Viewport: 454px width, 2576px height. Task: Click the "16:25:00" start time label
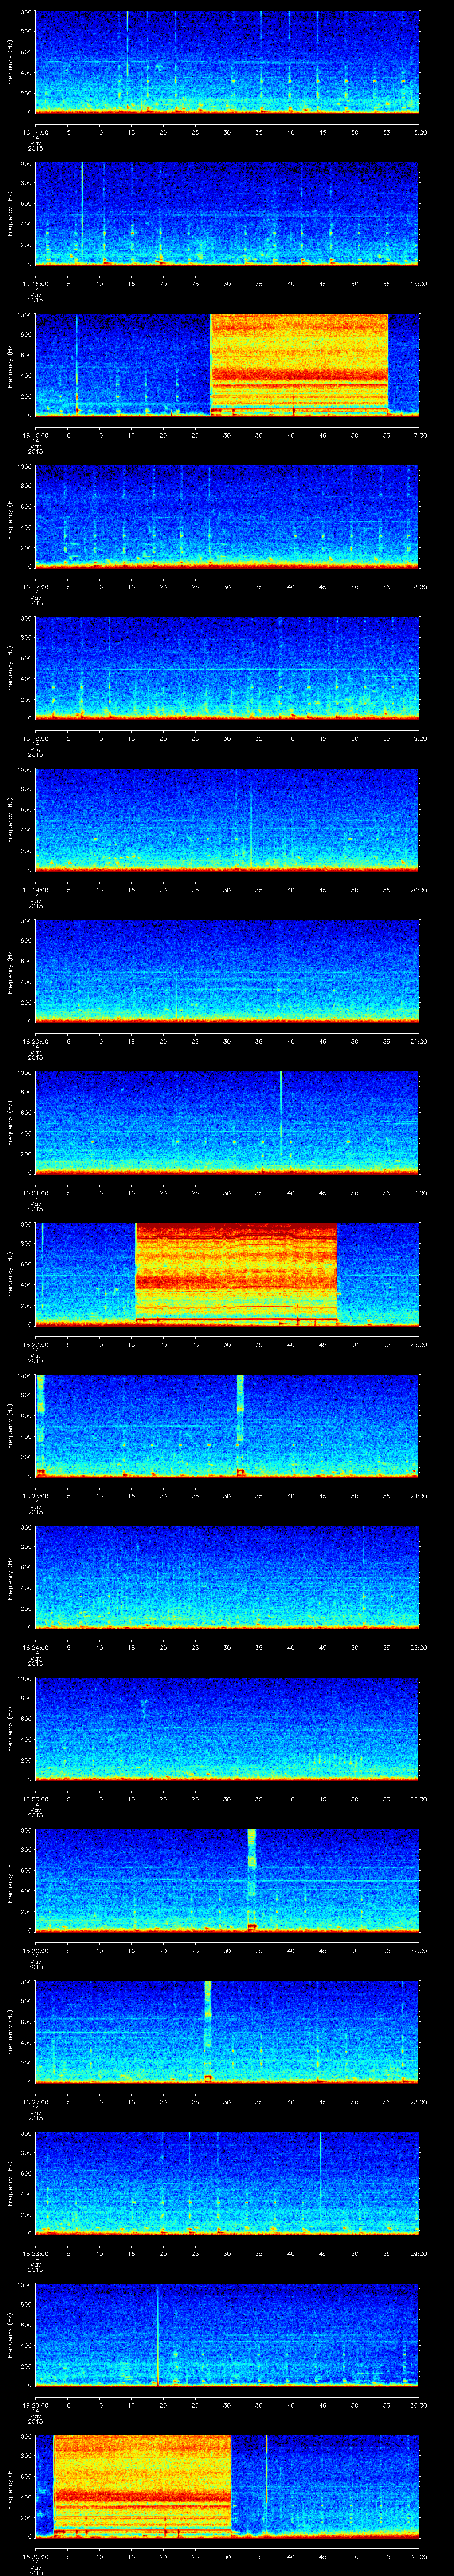coord(36,1799)
